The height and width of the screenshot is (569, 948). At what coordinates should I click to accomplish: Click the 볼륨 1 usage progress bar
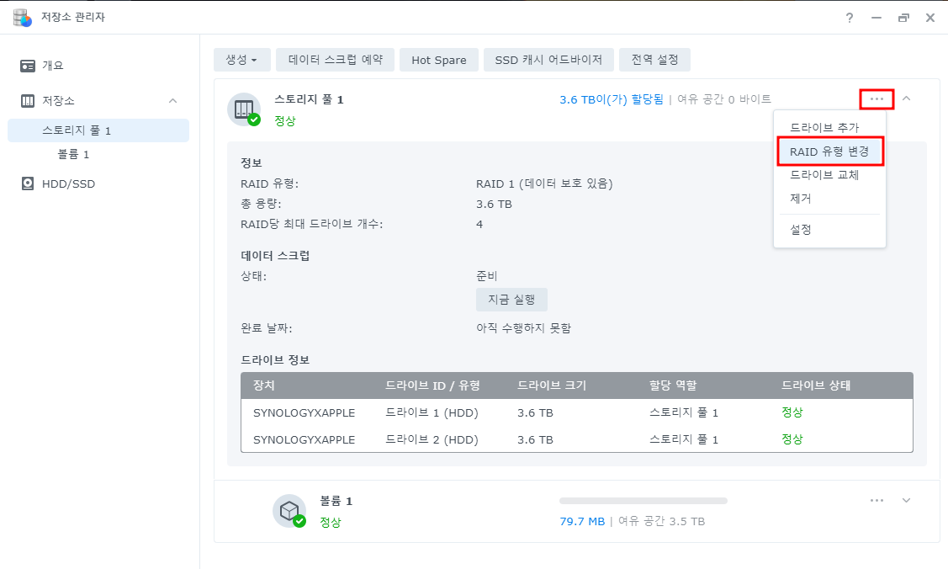(x=643, y=501)
